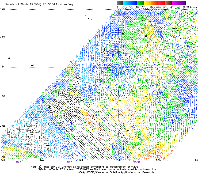Click the '10' label under the color bar
This screenshot has height=174, width=198.
coord(131,7)
